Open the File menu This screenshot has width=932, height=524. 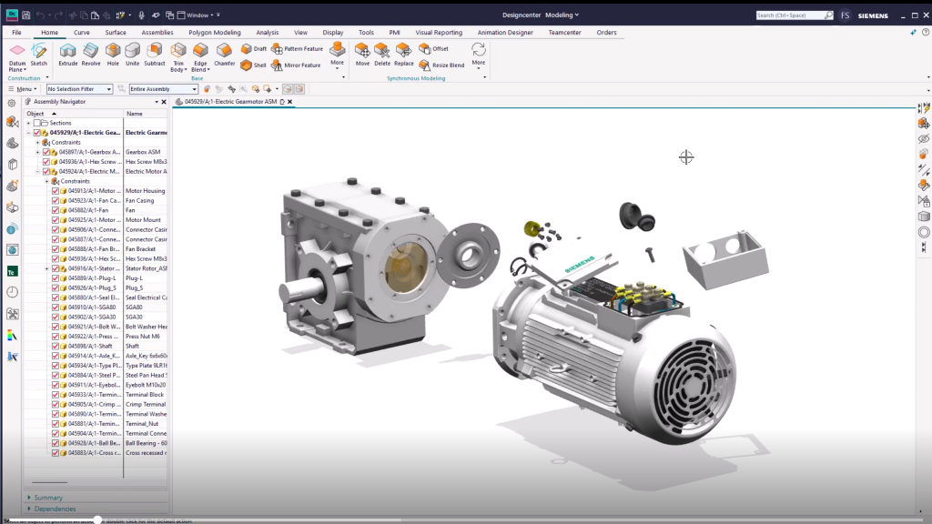pos(16,33)
